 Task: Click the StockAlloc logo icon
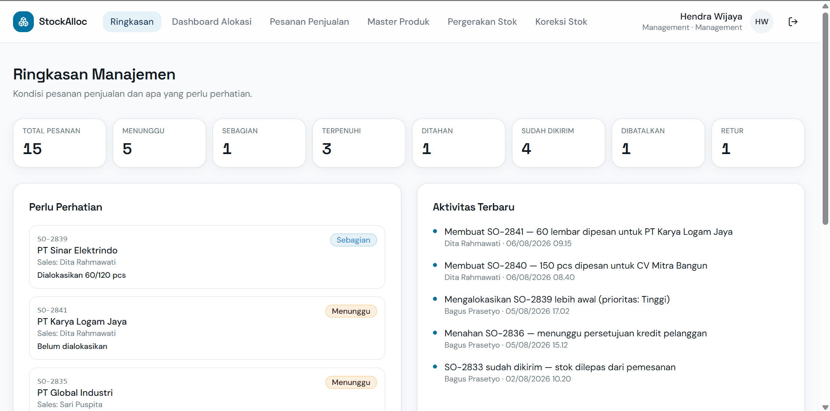click(x=23, y=22)
